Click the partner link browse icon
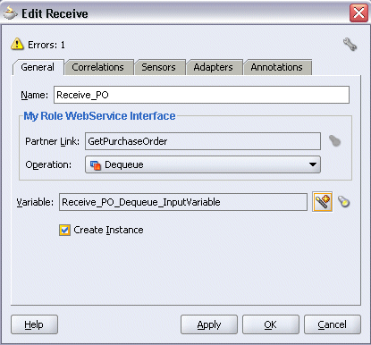The height and width of the screenshot is (345, 371). tap(334, 140)
